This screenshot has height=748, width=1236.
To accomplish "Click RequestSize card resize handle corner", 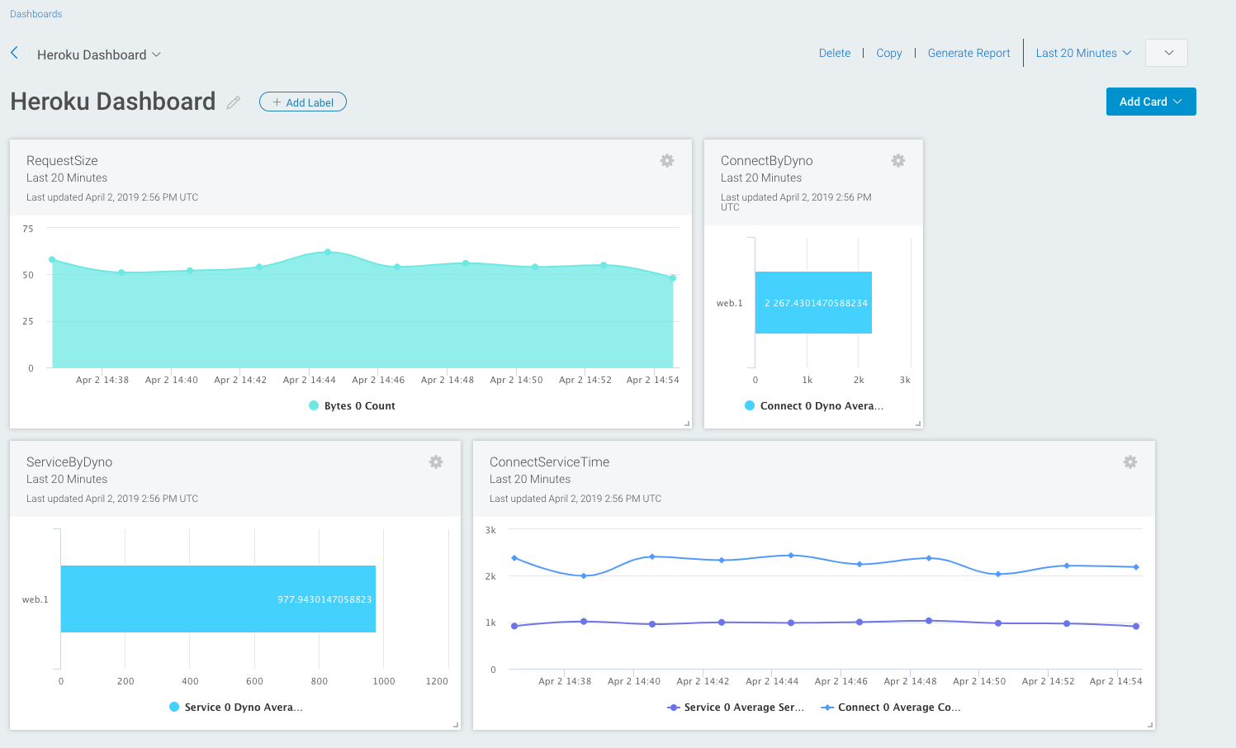I will tap(687, 424).
